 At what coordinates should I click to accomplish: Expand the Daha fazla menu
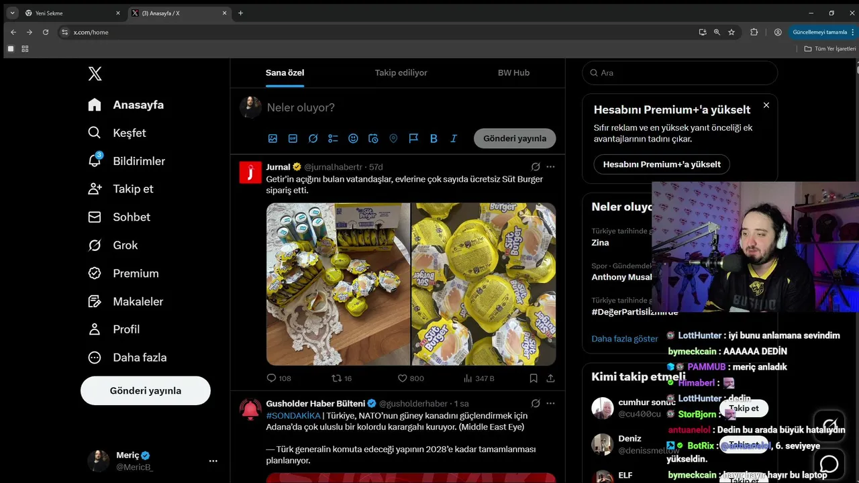(x=128, y=357)
